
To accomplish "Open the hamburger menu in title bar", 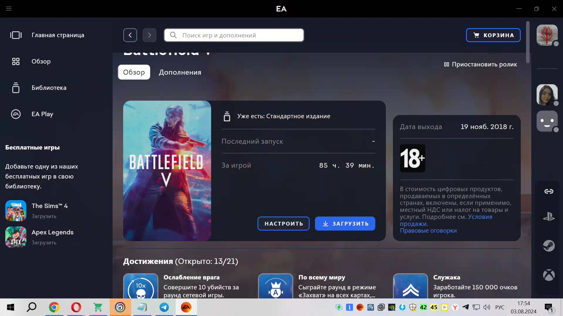I will [9, 9].
